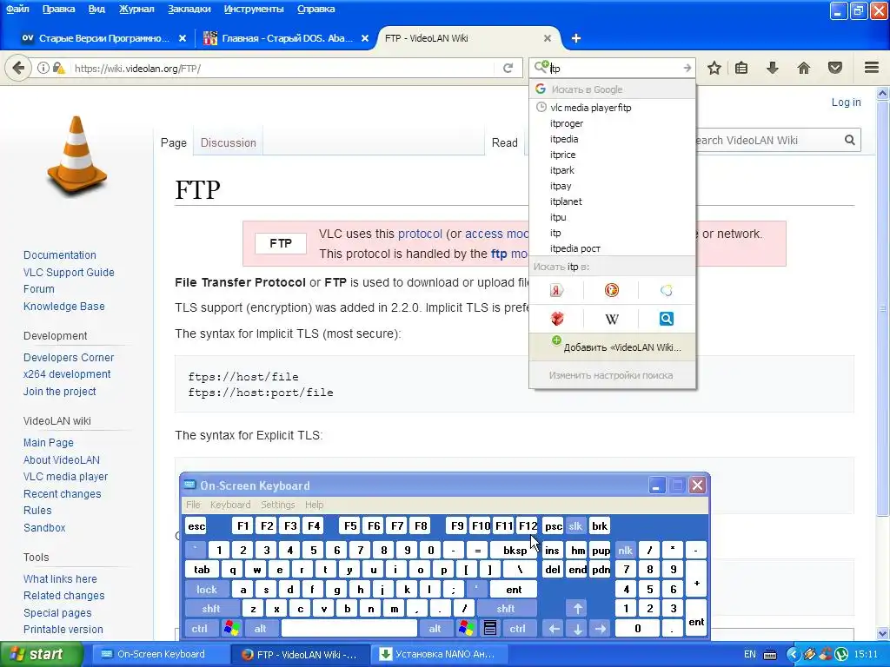The height and width of the screenshot is (667, 890).
Task: Click the site info icon in address bar
Action: pos(43,68)
